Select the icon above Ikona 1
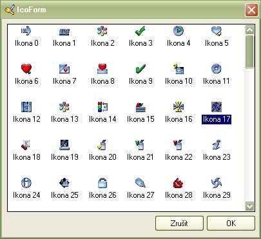Screen dimensions: 261x239 (x=64, y=32)
